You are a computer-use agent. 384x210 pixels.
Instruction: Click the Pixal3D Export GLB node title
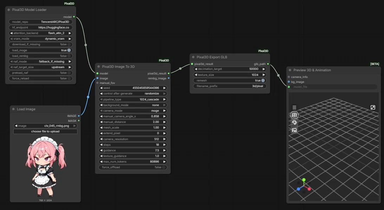pyautogui.click(x=212, y=57)
